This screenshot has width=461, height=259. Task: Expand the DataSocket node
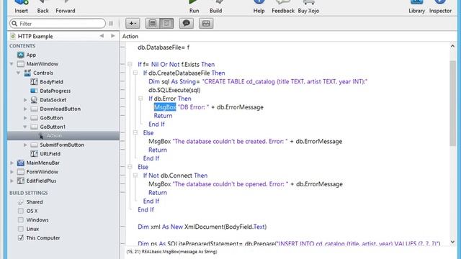point(25,100)
